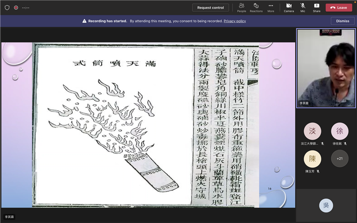
Task: Click the recording warning triangle icon
Action: 84,21
